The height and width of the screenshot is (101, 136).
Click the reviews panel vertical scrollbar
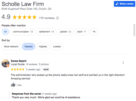[134, 30]
